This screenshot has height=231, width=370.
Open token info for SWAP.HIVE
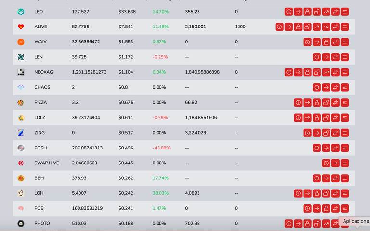pos(326,163)
